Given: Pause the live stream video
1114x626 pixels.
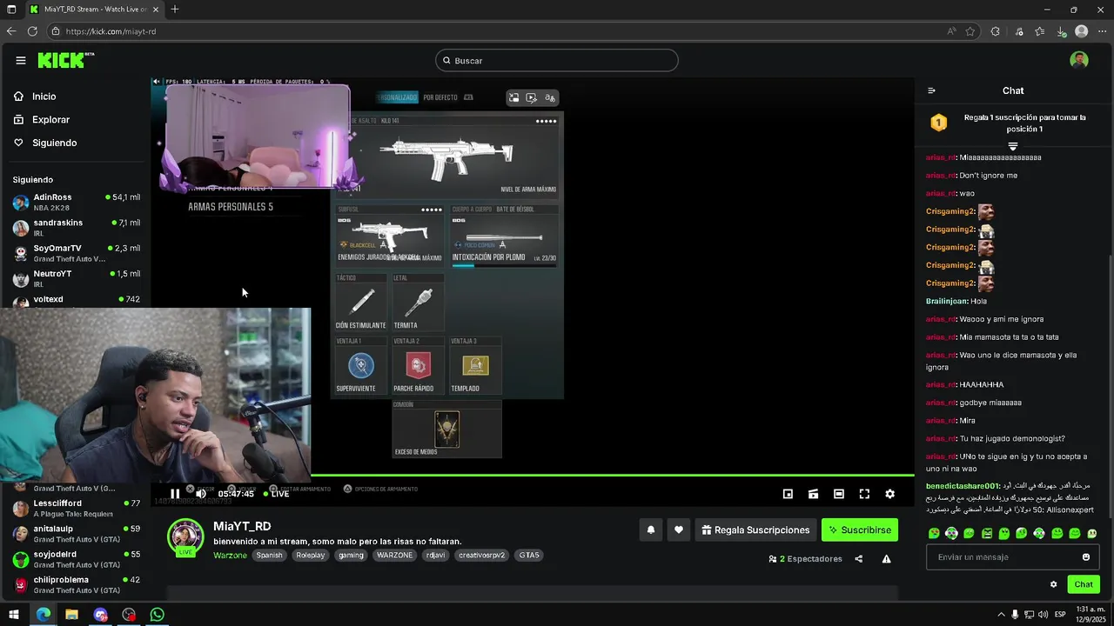Looking at the screenshot, I should (175, 494).
